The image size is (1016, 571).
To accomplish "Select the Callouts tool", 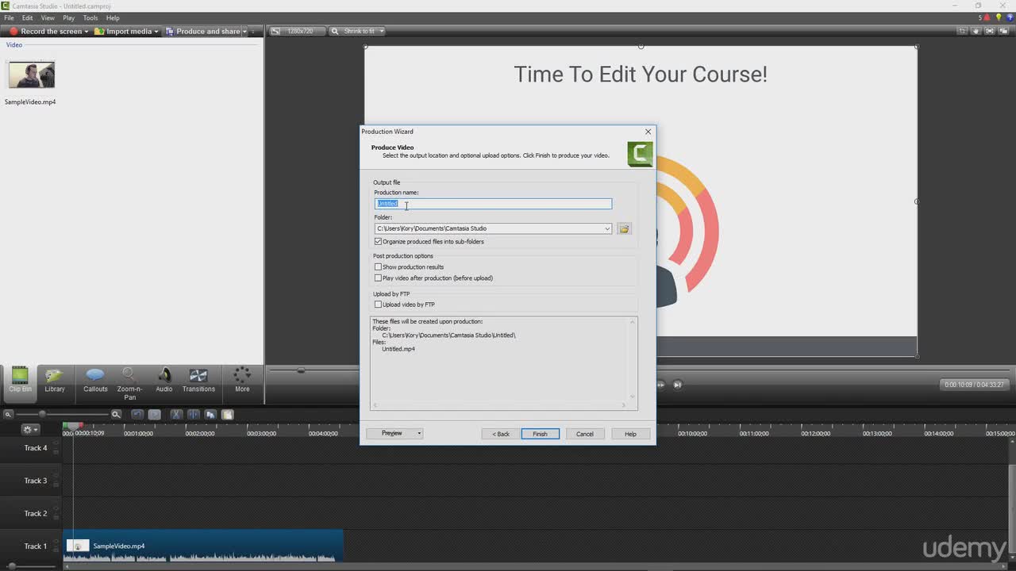I will pyautogui.click(x=95, y=380).
